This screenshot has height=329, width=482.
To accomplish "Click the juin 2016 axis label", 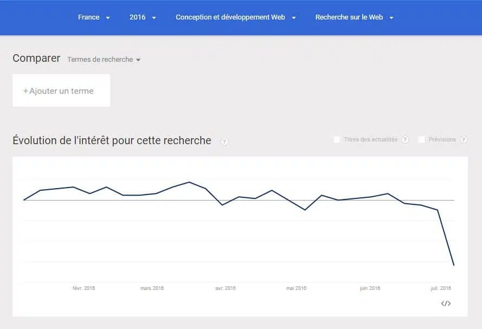I will pyautogui.click(x=370, y=288).
